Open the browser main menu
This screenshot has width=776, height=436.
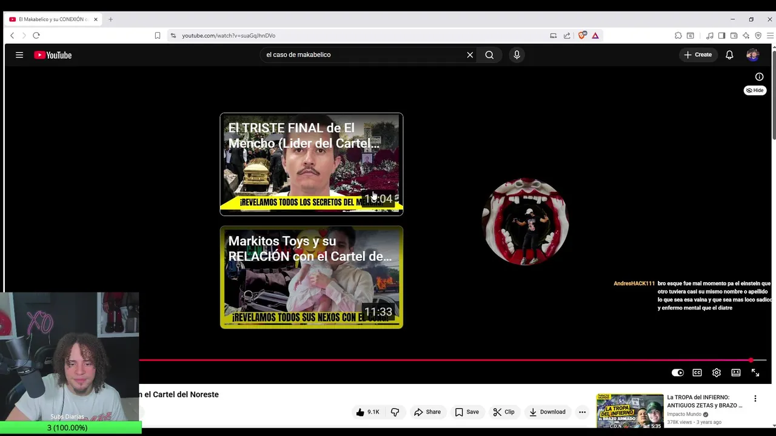(x=770, y=36)
